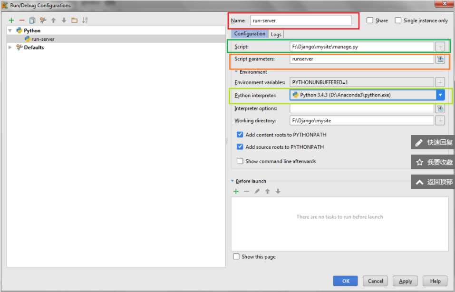Move configuration down in the list toolbar
455x292 pixels.
coord(64,20)
